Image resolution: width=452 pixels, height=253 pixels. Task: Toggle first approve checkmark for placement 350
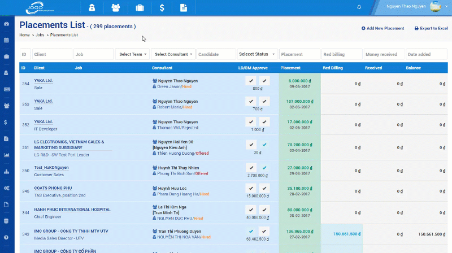[x=251, y=168]
